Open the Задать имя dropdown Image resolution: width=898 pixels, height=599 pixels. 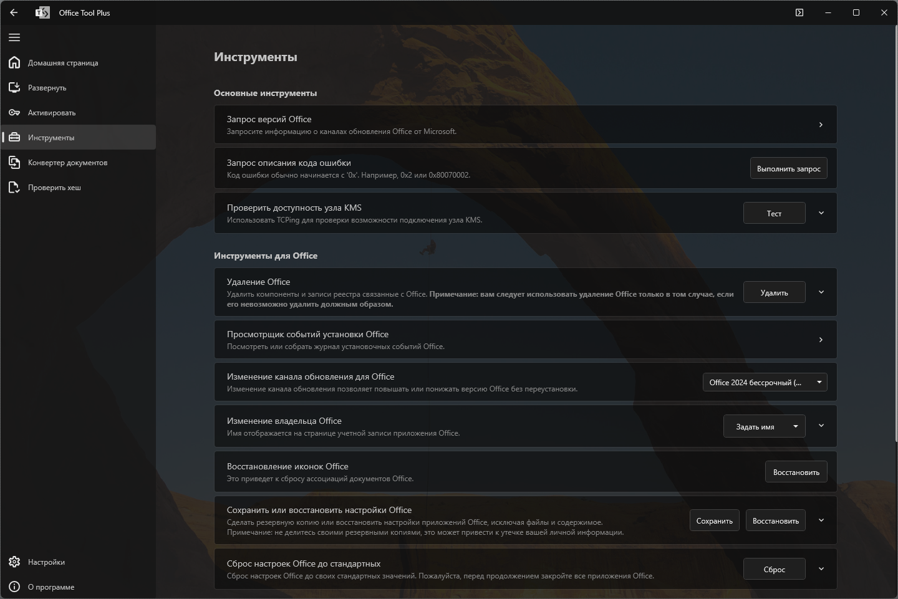point(764,426)
